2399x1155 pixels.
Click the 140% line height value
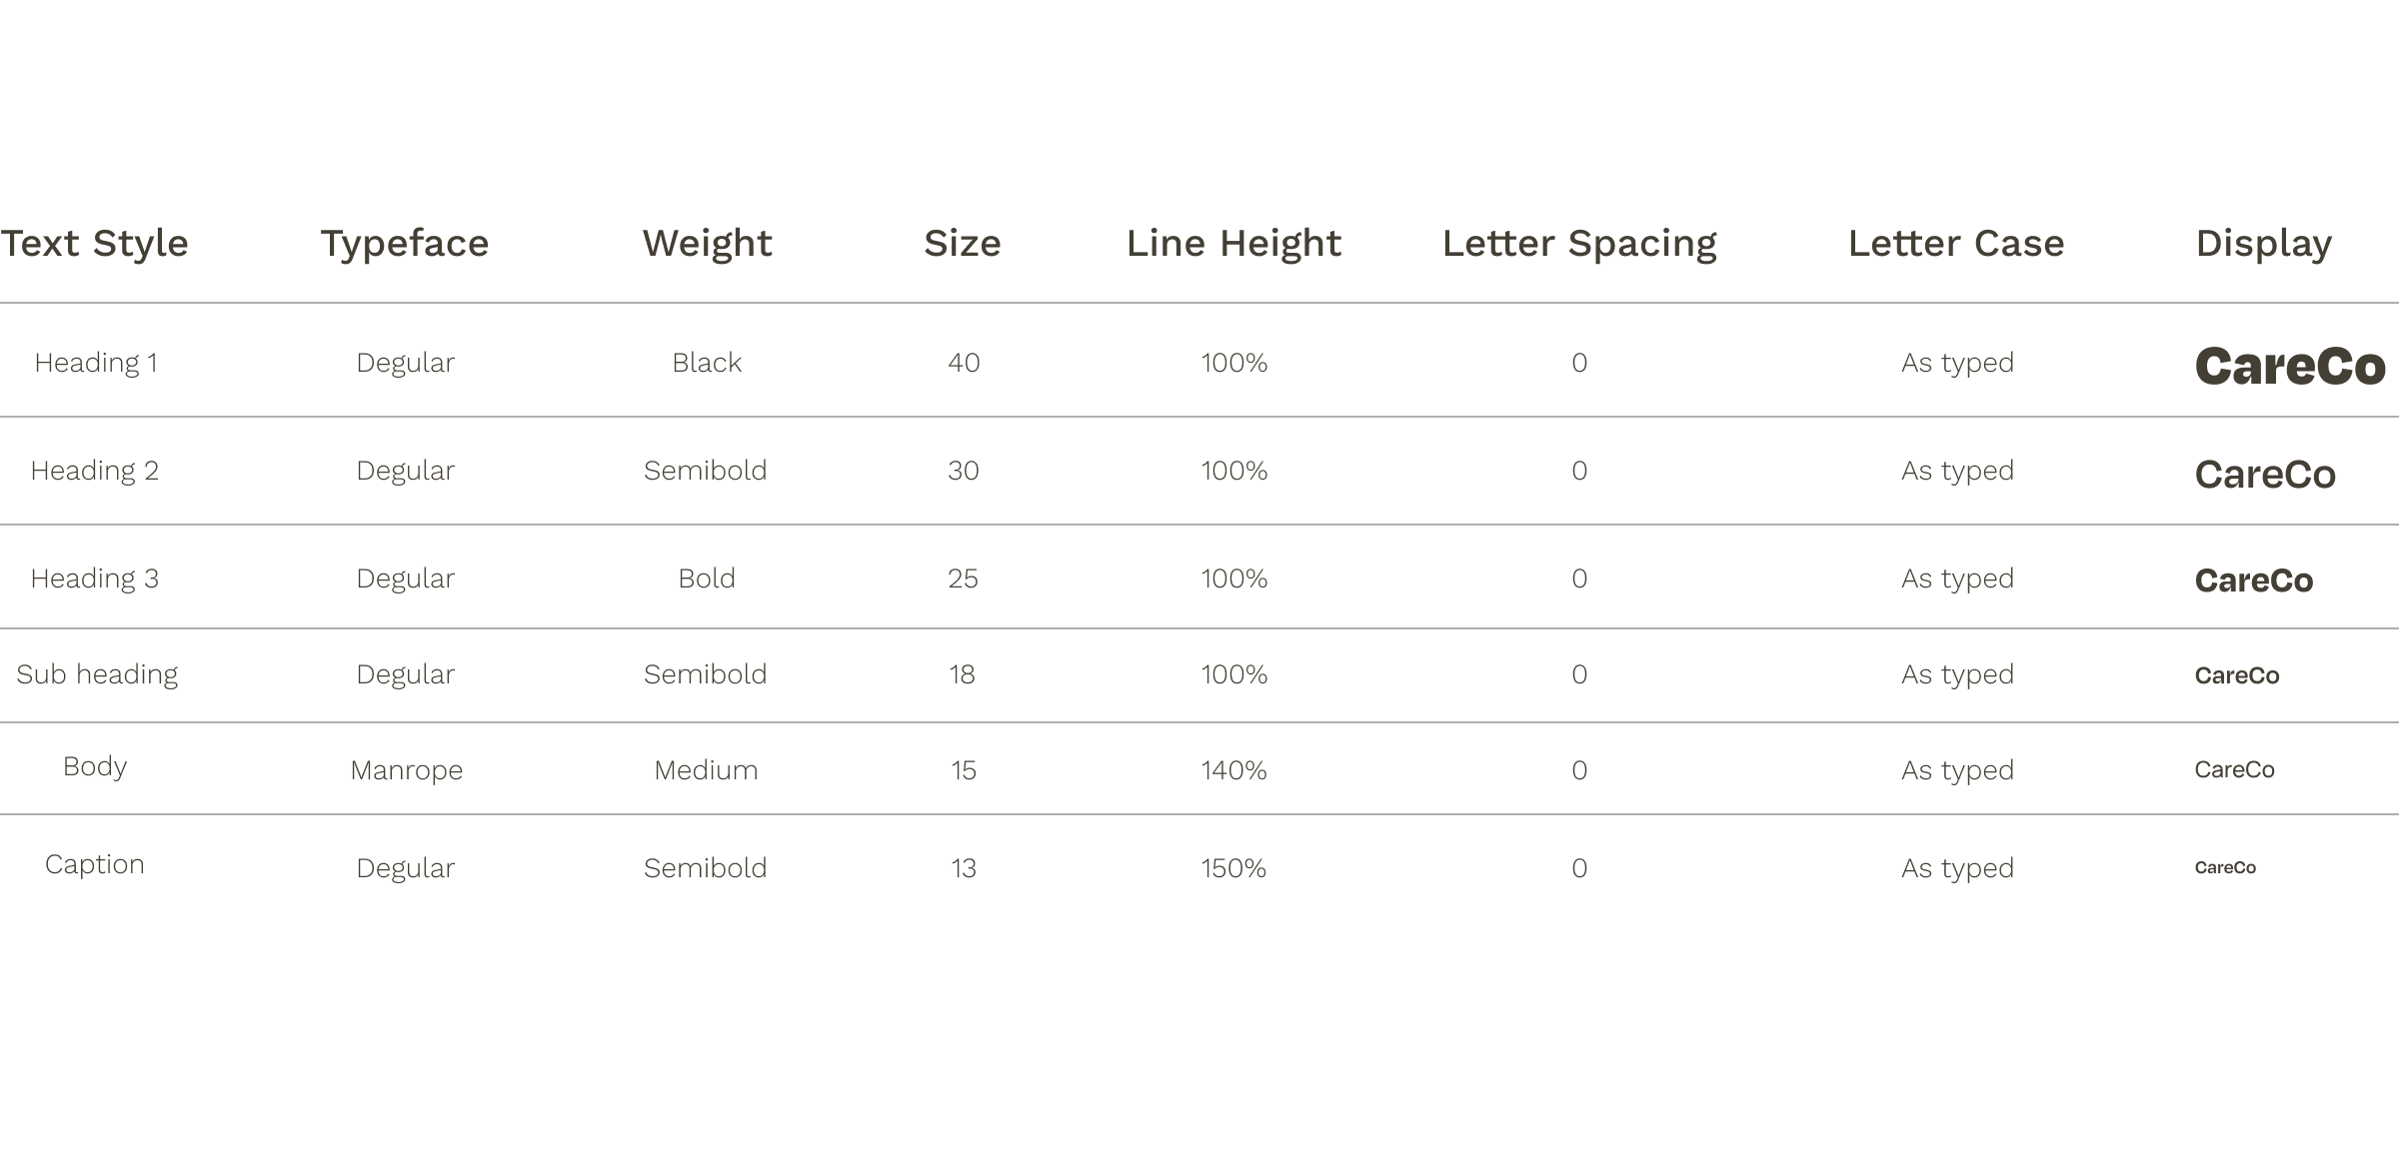[x=1233, y=770]
